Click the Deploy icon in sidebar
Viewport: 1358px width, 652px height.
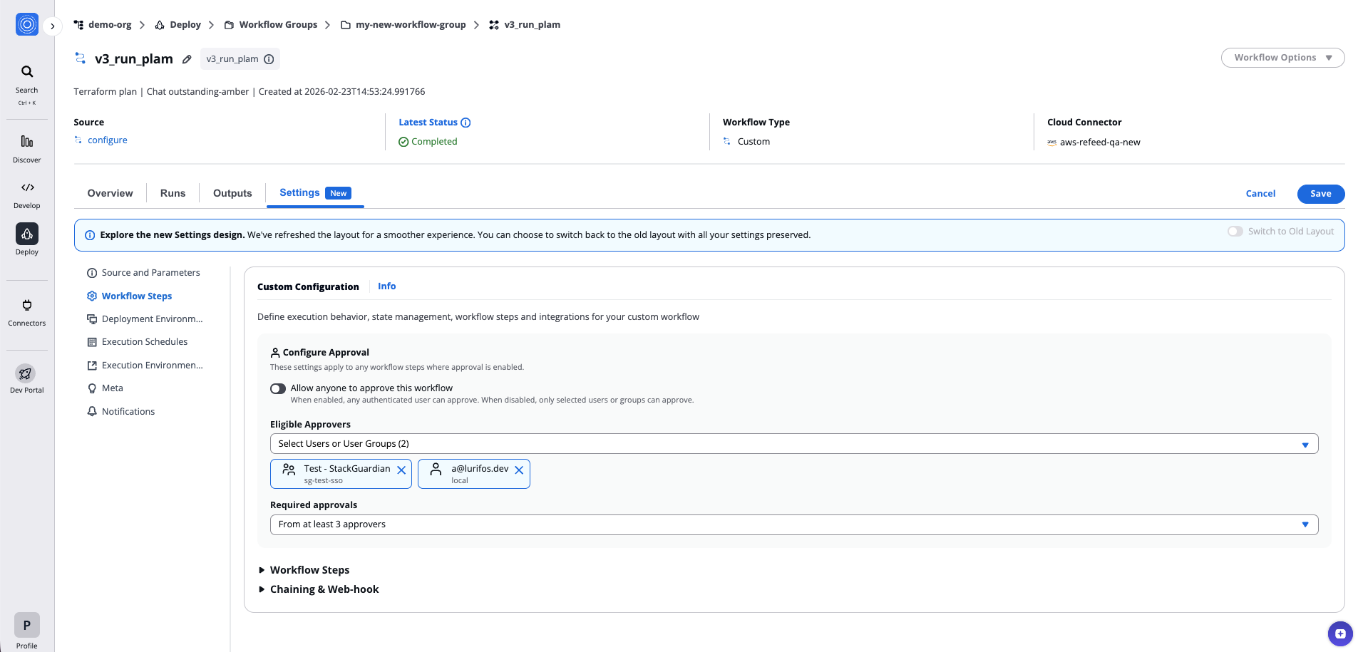point(26,234)
